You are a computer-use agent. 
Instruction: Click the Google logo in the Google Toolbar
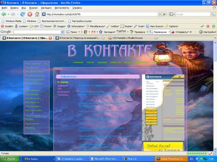click(x=6, y=32)
